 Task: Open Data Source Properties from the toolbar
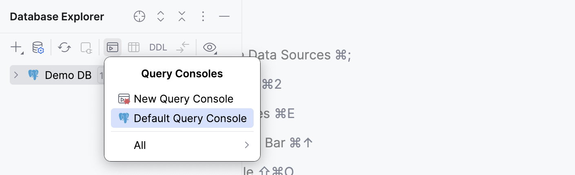(38, 48)
